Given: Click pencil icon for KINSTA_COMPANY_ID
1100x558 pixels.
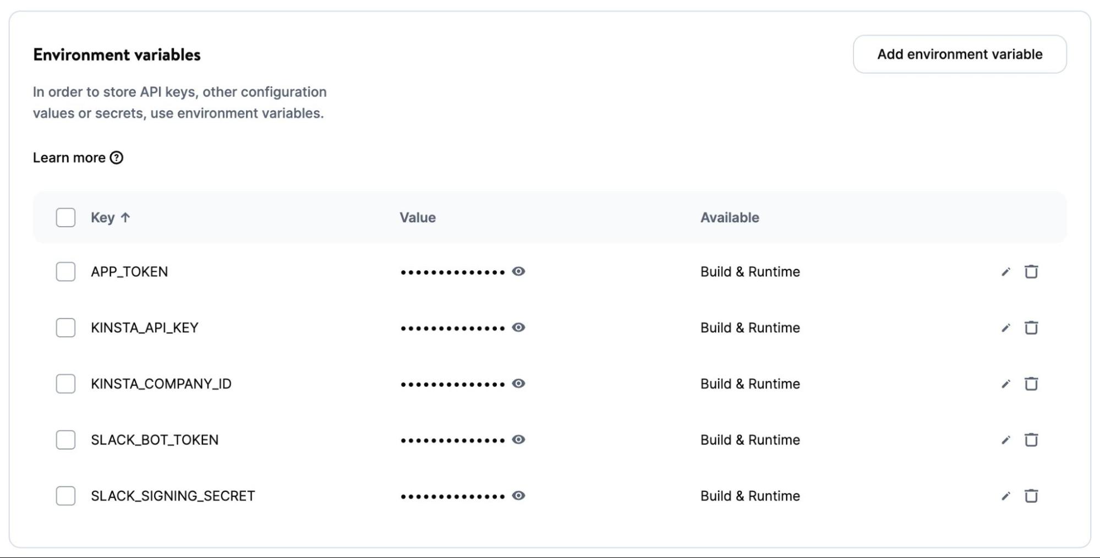Looking at the screenshot, I should click(x=1005, y=384).
